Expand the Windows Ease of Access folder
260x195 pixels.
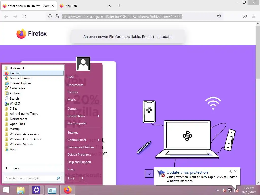click(x=33, y=139)
